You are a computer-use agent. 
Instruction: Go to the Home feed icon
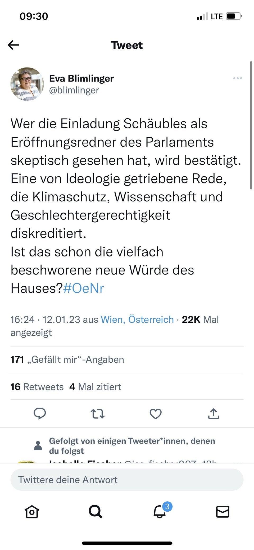click(31, 512)
